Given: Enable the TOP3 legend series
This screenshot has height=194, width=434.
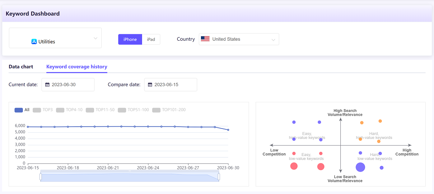Looking at the screenshot, I should tap(43, 110).
